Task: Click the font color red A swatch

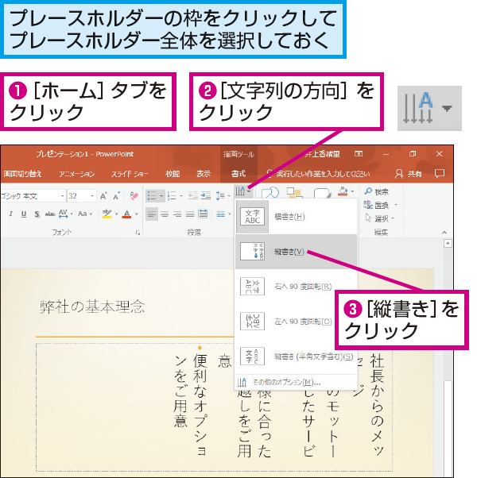Action: pyautogui.click(x=126, y=214)
